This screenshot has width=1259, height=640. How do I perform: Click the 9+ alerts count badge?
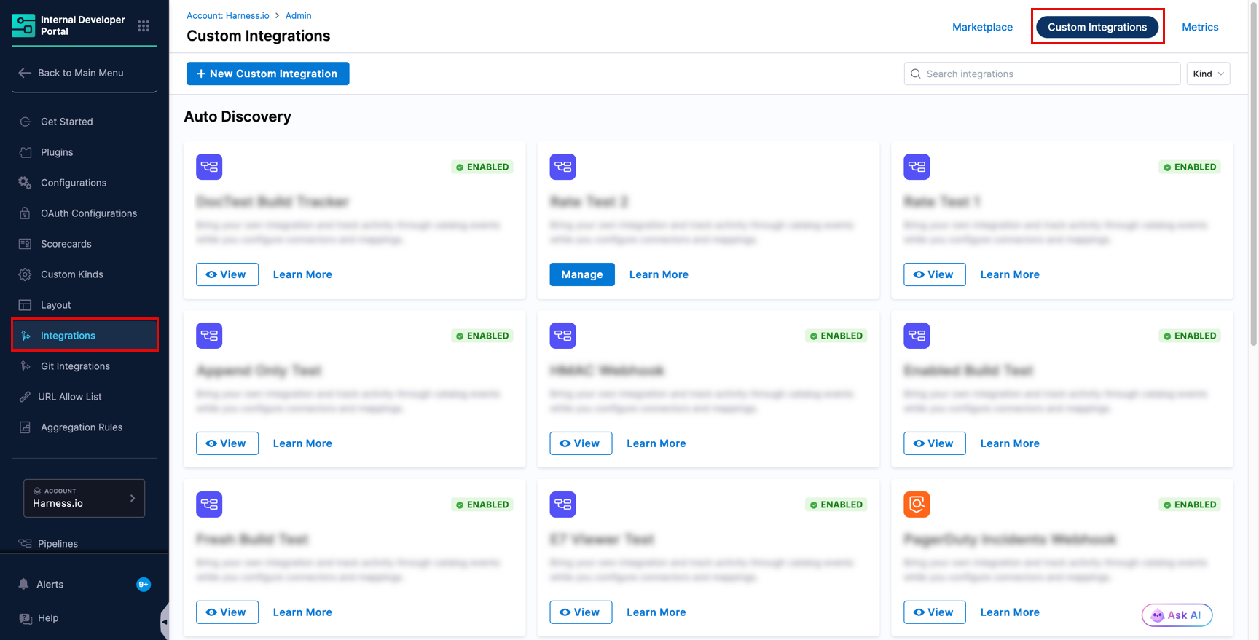click(144, 584)
